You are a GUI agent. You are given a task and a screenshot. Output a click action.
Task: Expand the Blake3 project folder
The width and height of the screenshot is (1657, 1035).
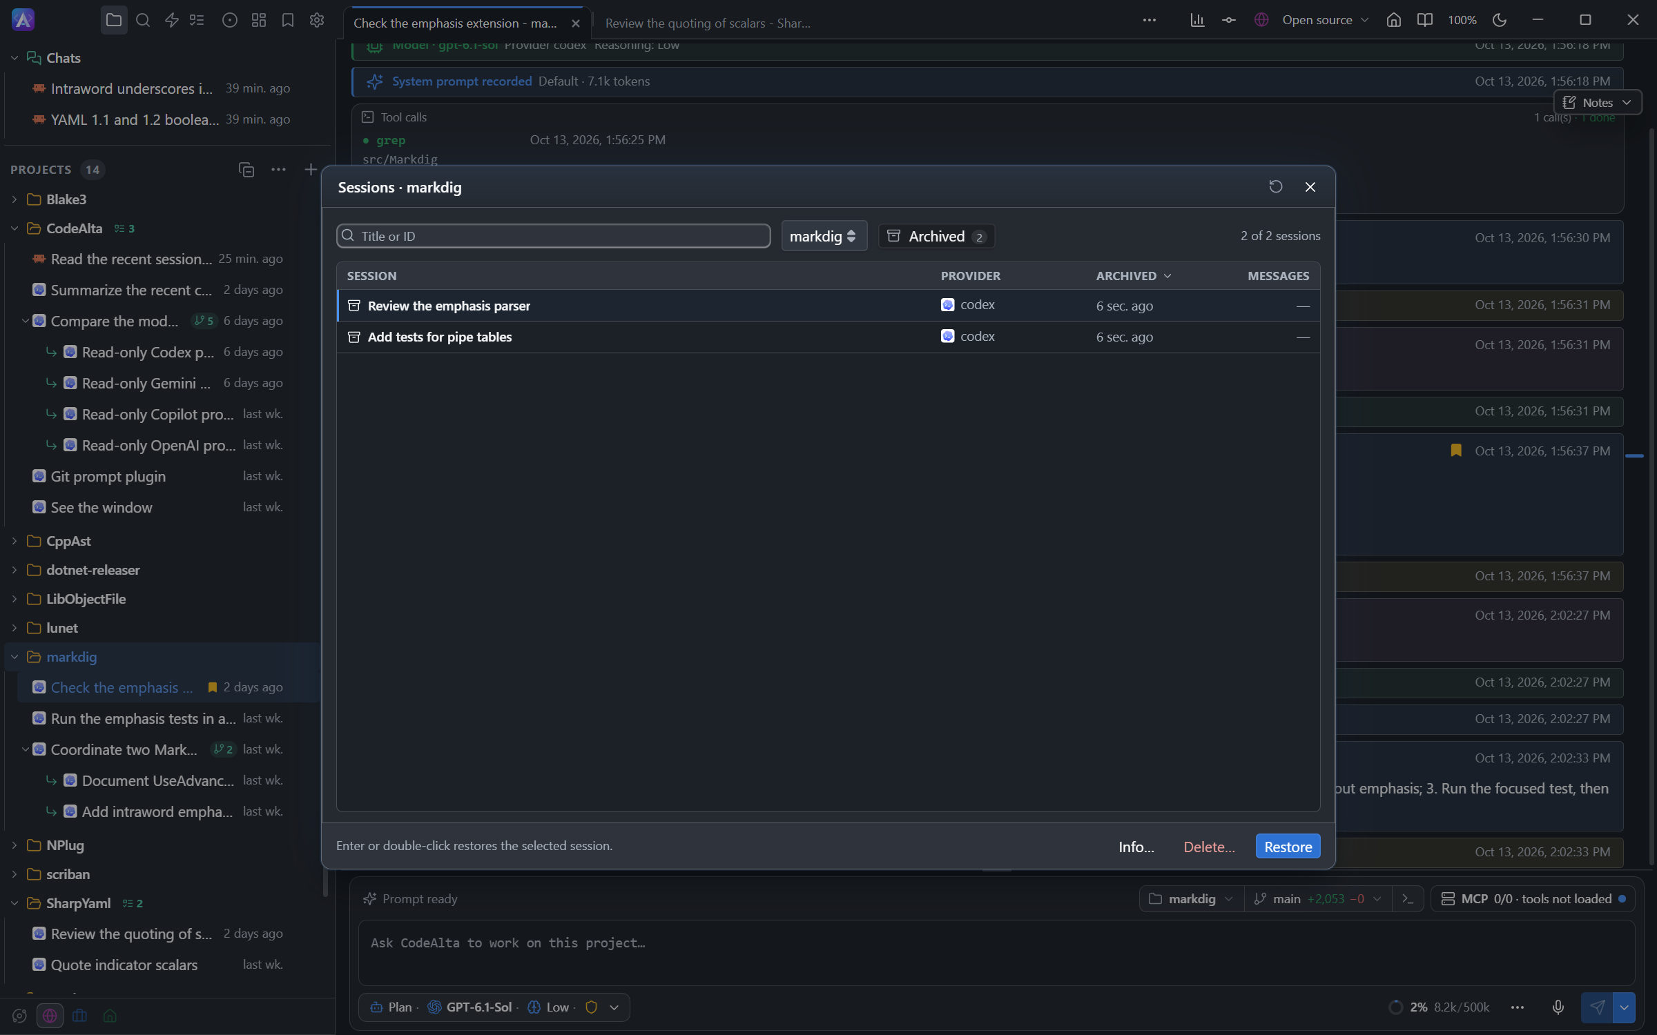(14, 199)
